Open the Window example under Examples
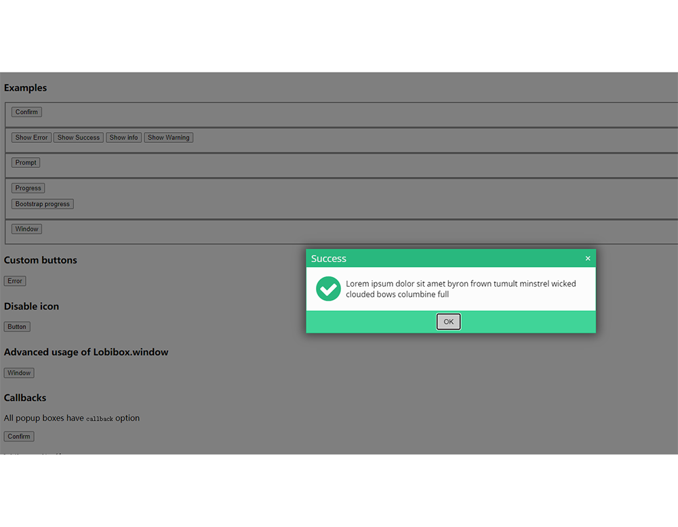Screen dimensions: 678x527 tap(27, 229)
